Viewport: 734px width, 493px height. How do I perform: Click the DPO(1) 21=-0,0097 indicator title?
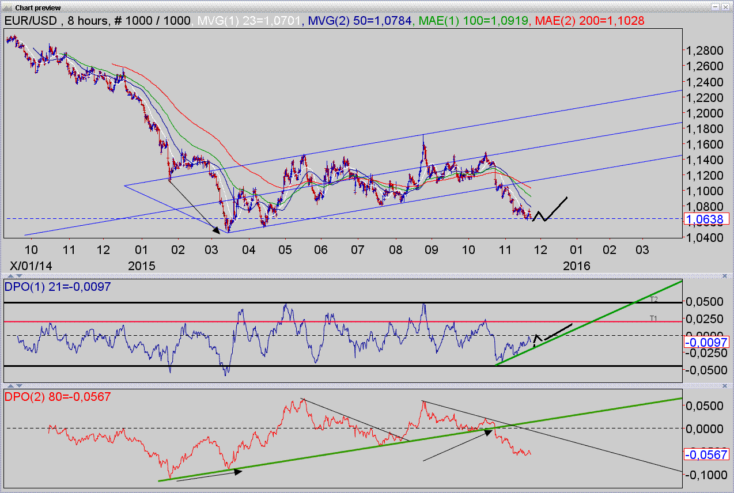pos(58,286)
